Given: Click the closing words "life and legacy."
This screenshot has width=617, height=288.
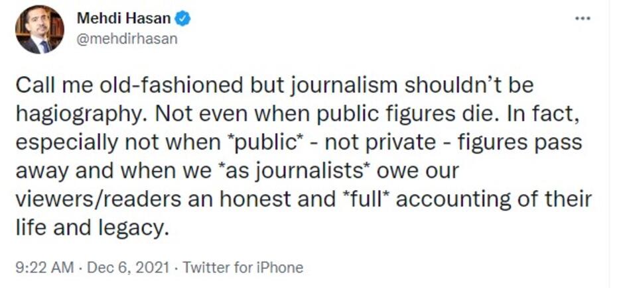Looking at the screenshot, I should pos(90,227).
